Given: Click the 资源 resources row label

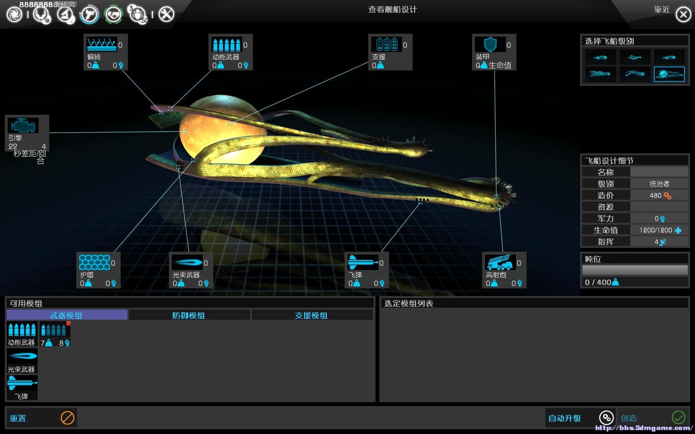Looking at the screenshot, I should pyautogui.click(x=606, y=207).
